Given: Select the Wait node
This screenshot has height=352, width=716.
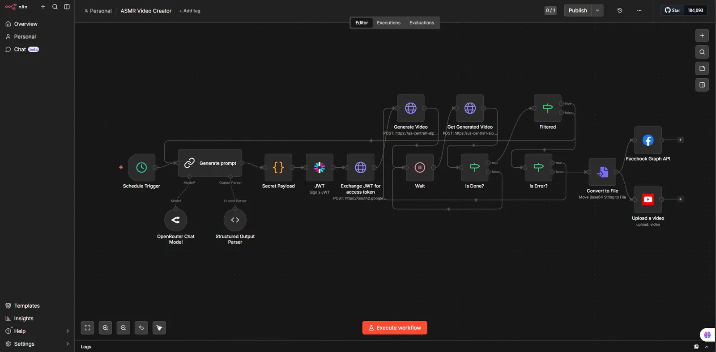Looking at the screenshot, I should point(420,168).
